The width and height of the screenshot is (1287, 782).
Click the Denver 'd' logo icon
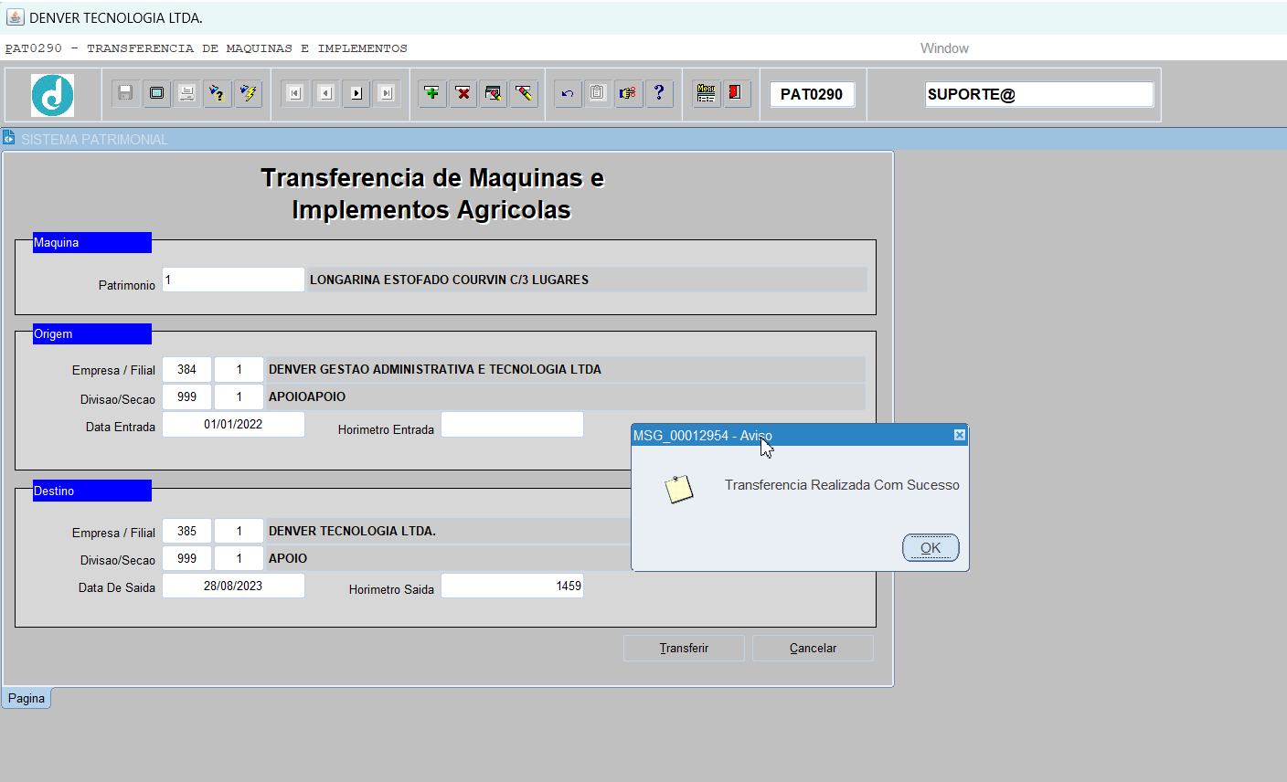[x=52, y=95]
